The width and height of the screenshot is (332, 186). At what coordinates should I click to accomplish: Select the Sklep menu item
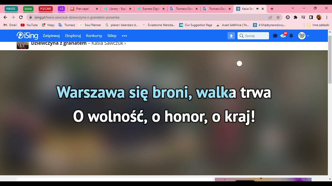(x=112, y=36)
